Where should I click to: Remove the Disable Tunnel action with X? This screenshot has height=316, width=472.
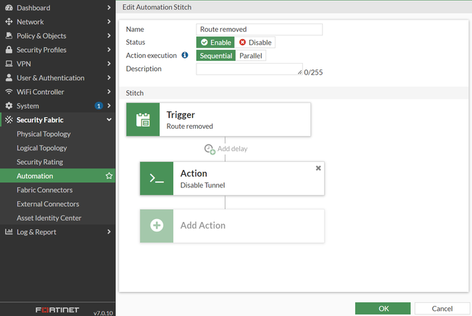click(318, 168)
